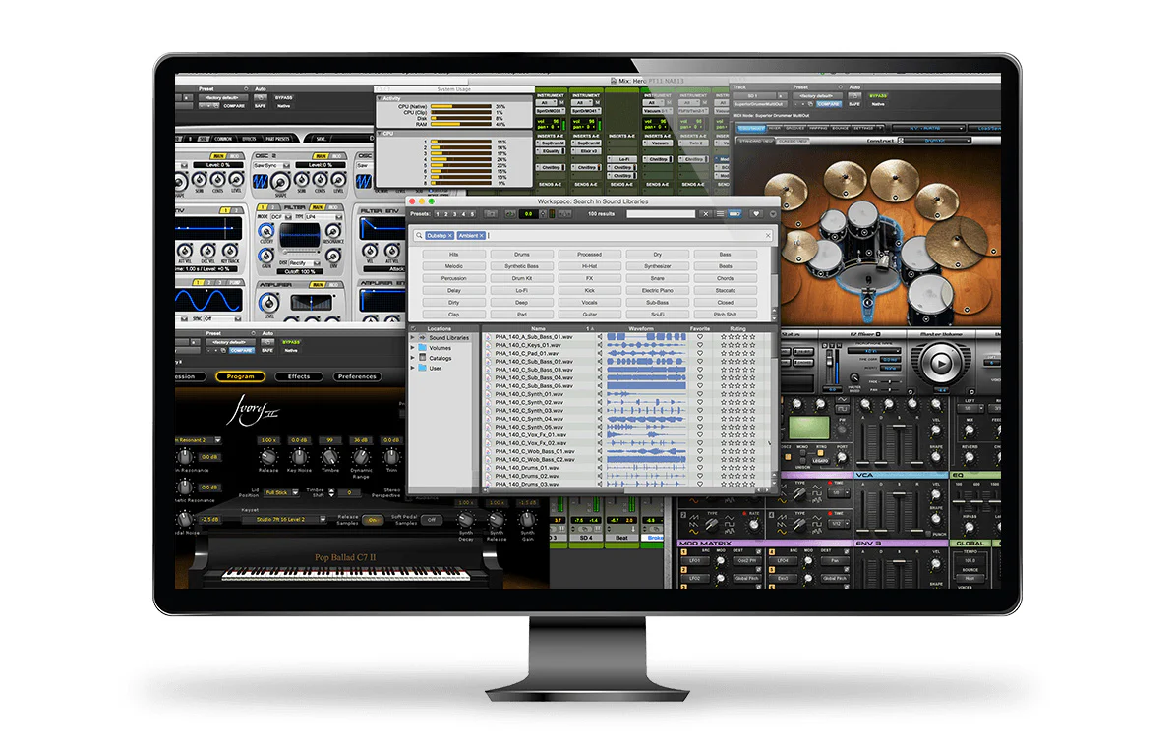1176x746 pixels.
Task: Expand the Volumes tree item
Action: (x=413, y=348)
